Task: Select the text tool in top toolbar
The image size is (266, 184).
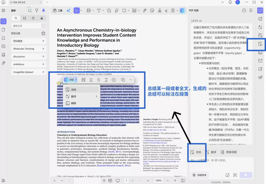Action: (99, 10)
